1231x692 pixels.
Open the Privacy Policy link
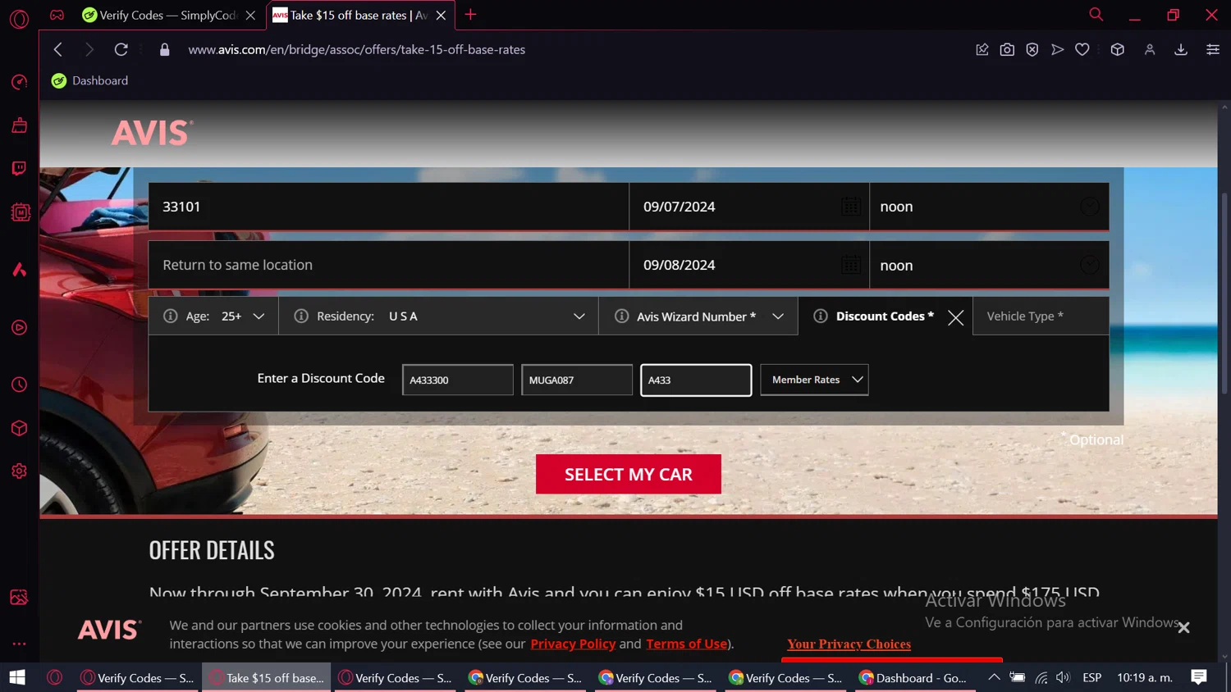(x=573, y=644)
